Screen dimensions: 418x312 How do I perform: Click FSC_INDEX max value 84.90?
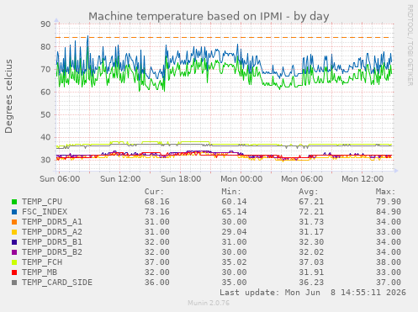tap(389, 212)
